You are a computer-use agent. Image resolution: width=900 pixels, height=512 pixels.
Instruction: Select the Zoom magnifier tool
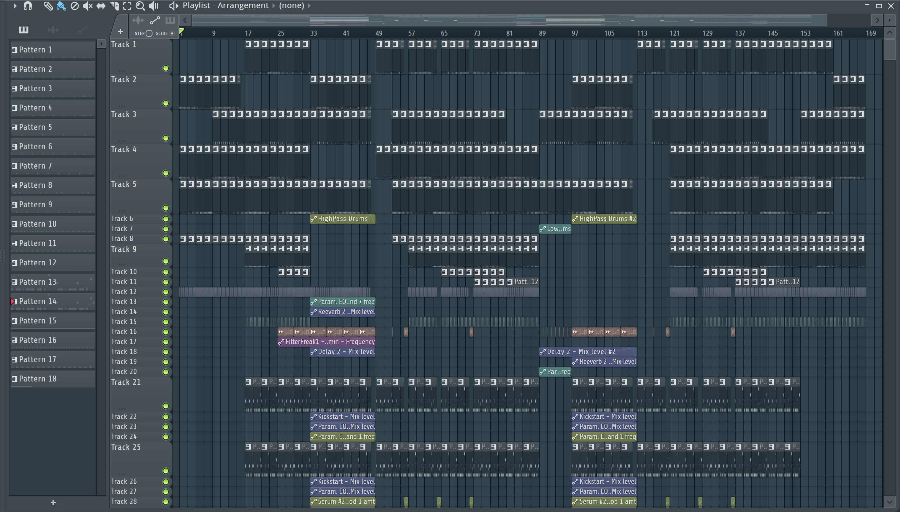[140, 6]
